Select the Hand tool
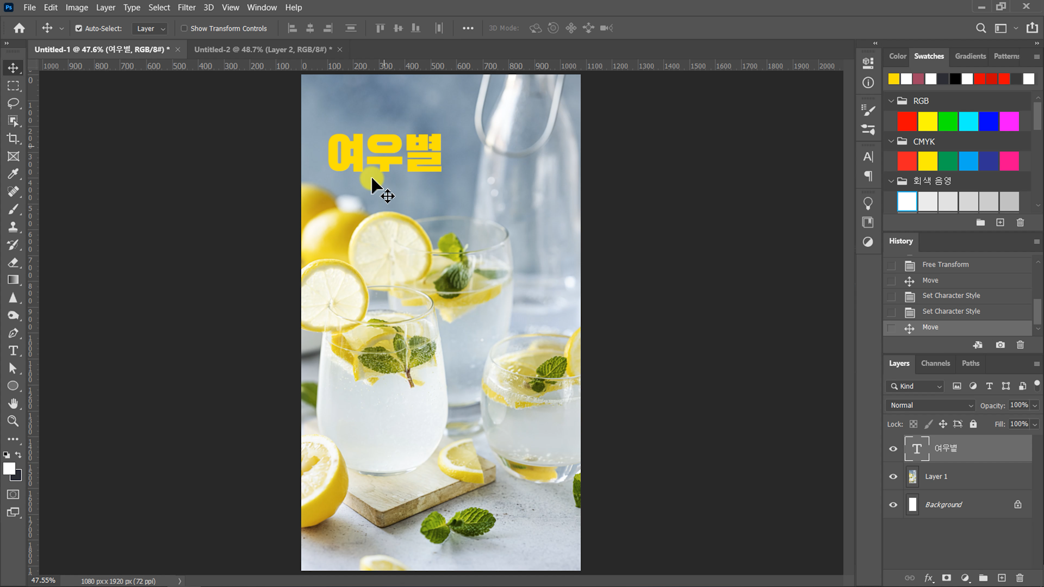 [13, 403]
